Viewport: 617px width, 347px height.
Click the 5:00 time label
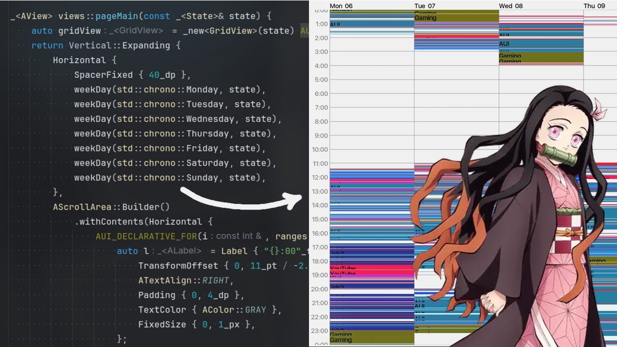pos(322,80)
